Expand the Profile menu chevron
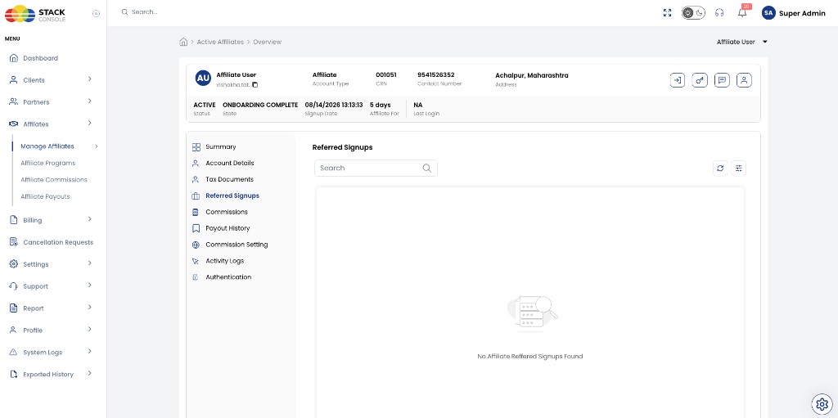 pyautogui.click(x=90, y=329)
